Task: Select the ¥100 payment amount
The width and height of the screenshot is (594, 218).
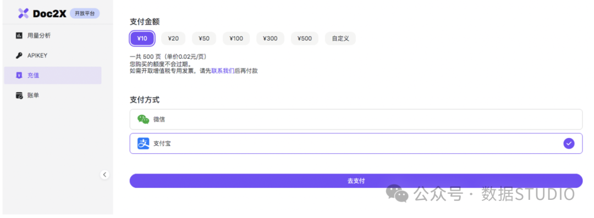Action: point(236,38)
